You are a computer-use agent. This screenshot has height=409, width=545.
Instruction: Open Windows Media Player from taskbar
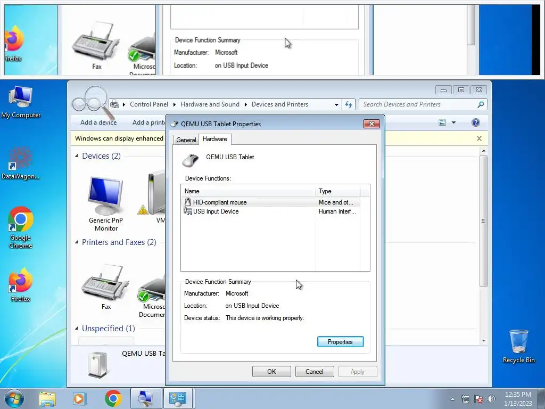79,399
